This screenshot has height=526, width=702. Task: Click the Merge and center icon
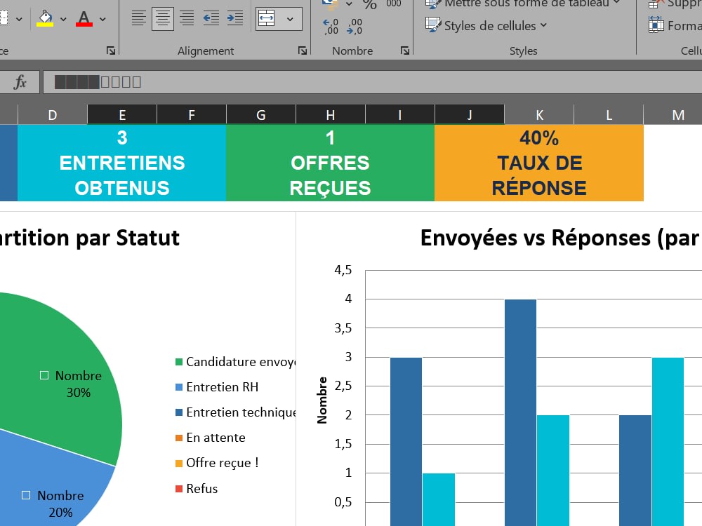pos(266,19)
